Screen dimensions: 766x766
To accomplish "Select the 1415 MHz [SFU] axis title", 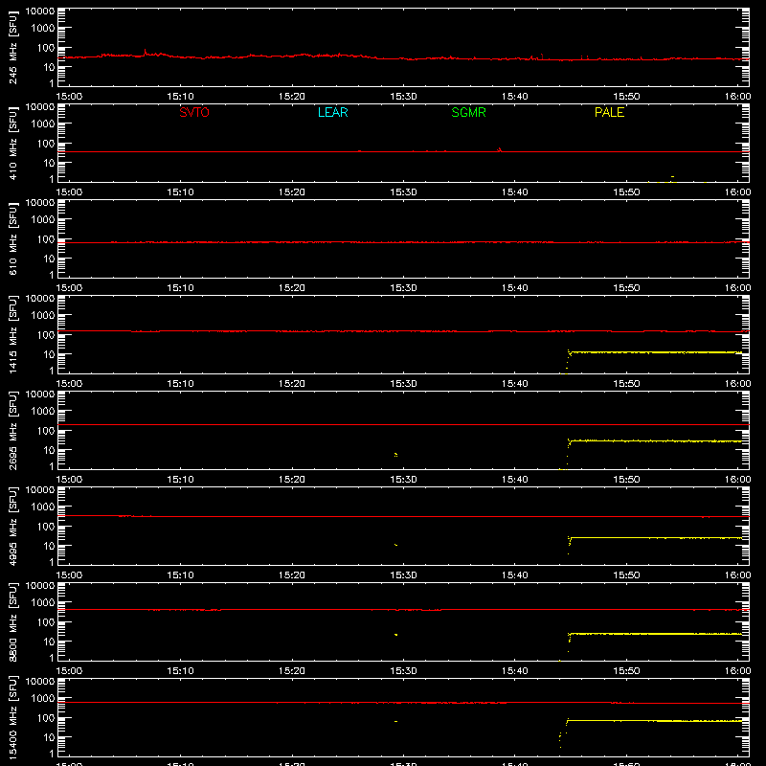I will 12,334.
